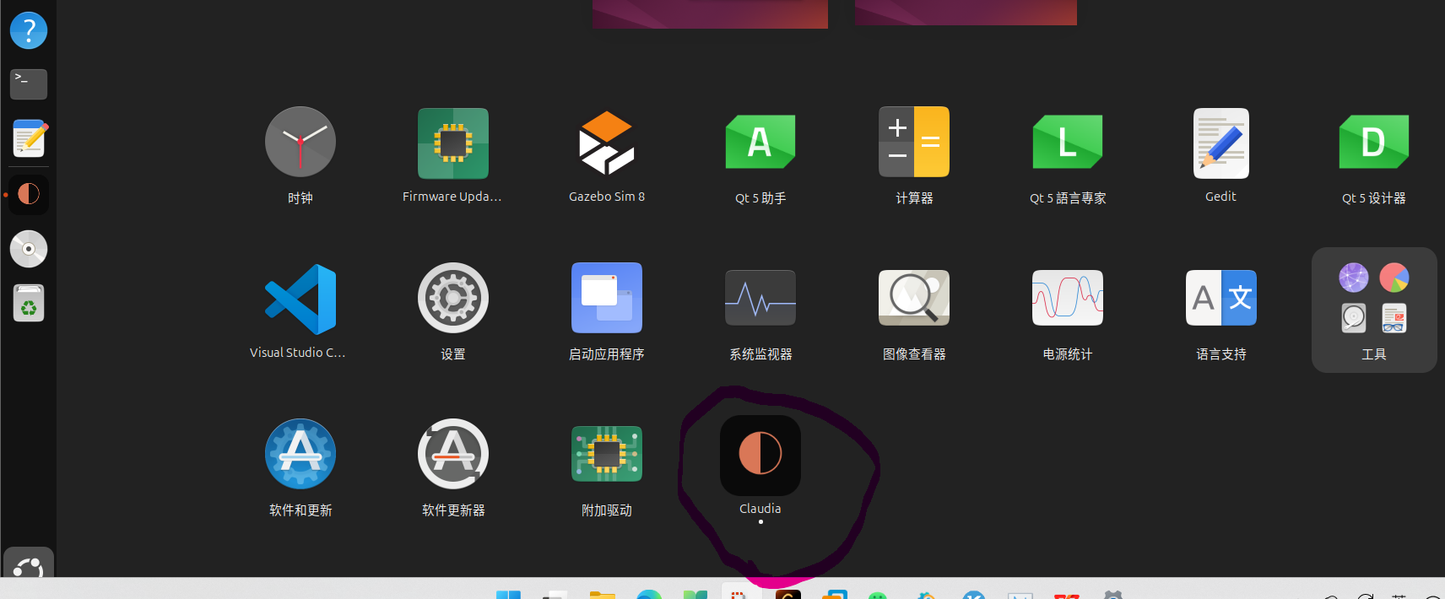Launch 附加驱动 additional drivers

coord(607,454)
